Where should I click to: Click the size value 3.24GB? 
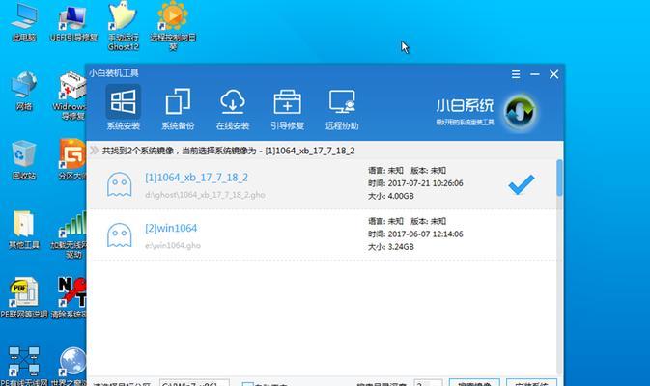(401, 247)
